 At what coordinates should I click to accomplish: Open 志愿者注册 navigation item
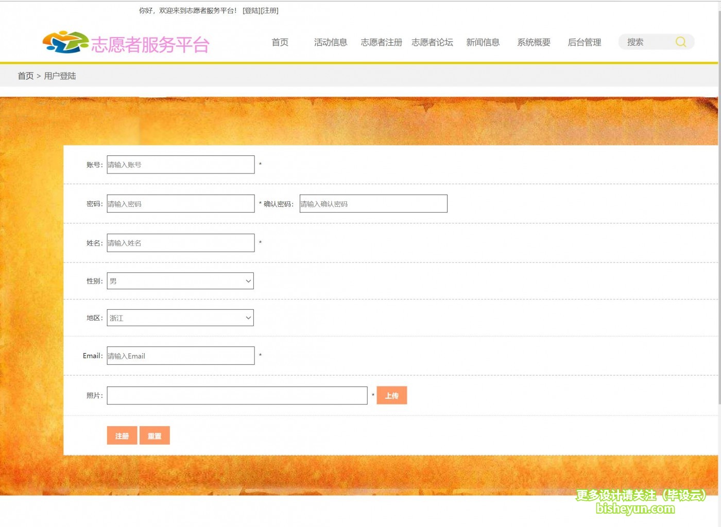click(381, 43)
